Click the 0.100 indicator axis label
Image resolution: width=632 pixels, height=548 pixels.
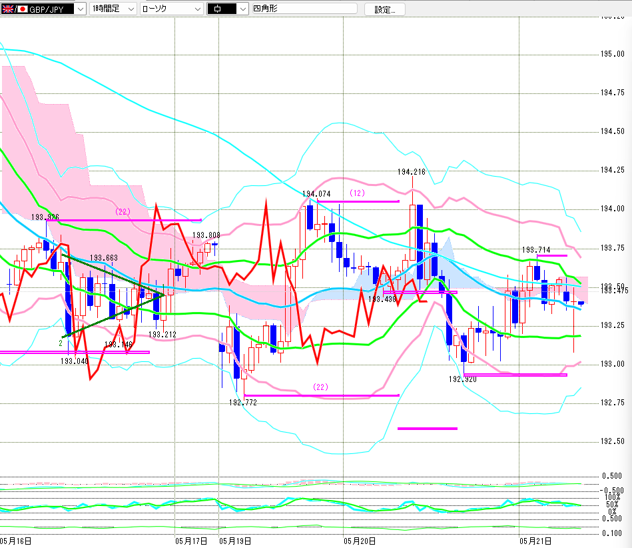pos(612,533)
